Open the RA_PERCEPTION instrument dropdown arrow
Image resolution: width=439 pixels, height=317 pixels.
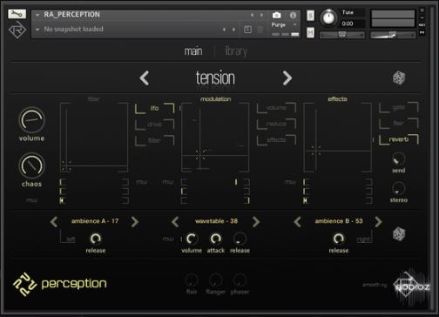[37, 15]
